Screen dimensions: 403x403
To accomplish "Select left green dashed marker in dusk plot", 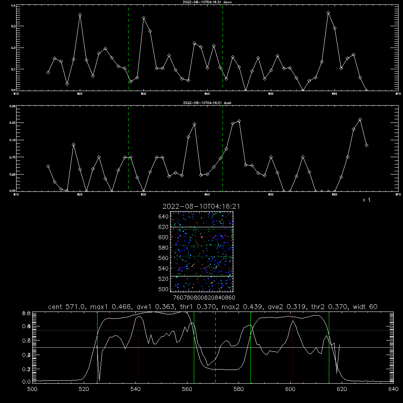I will pos(128,149).
